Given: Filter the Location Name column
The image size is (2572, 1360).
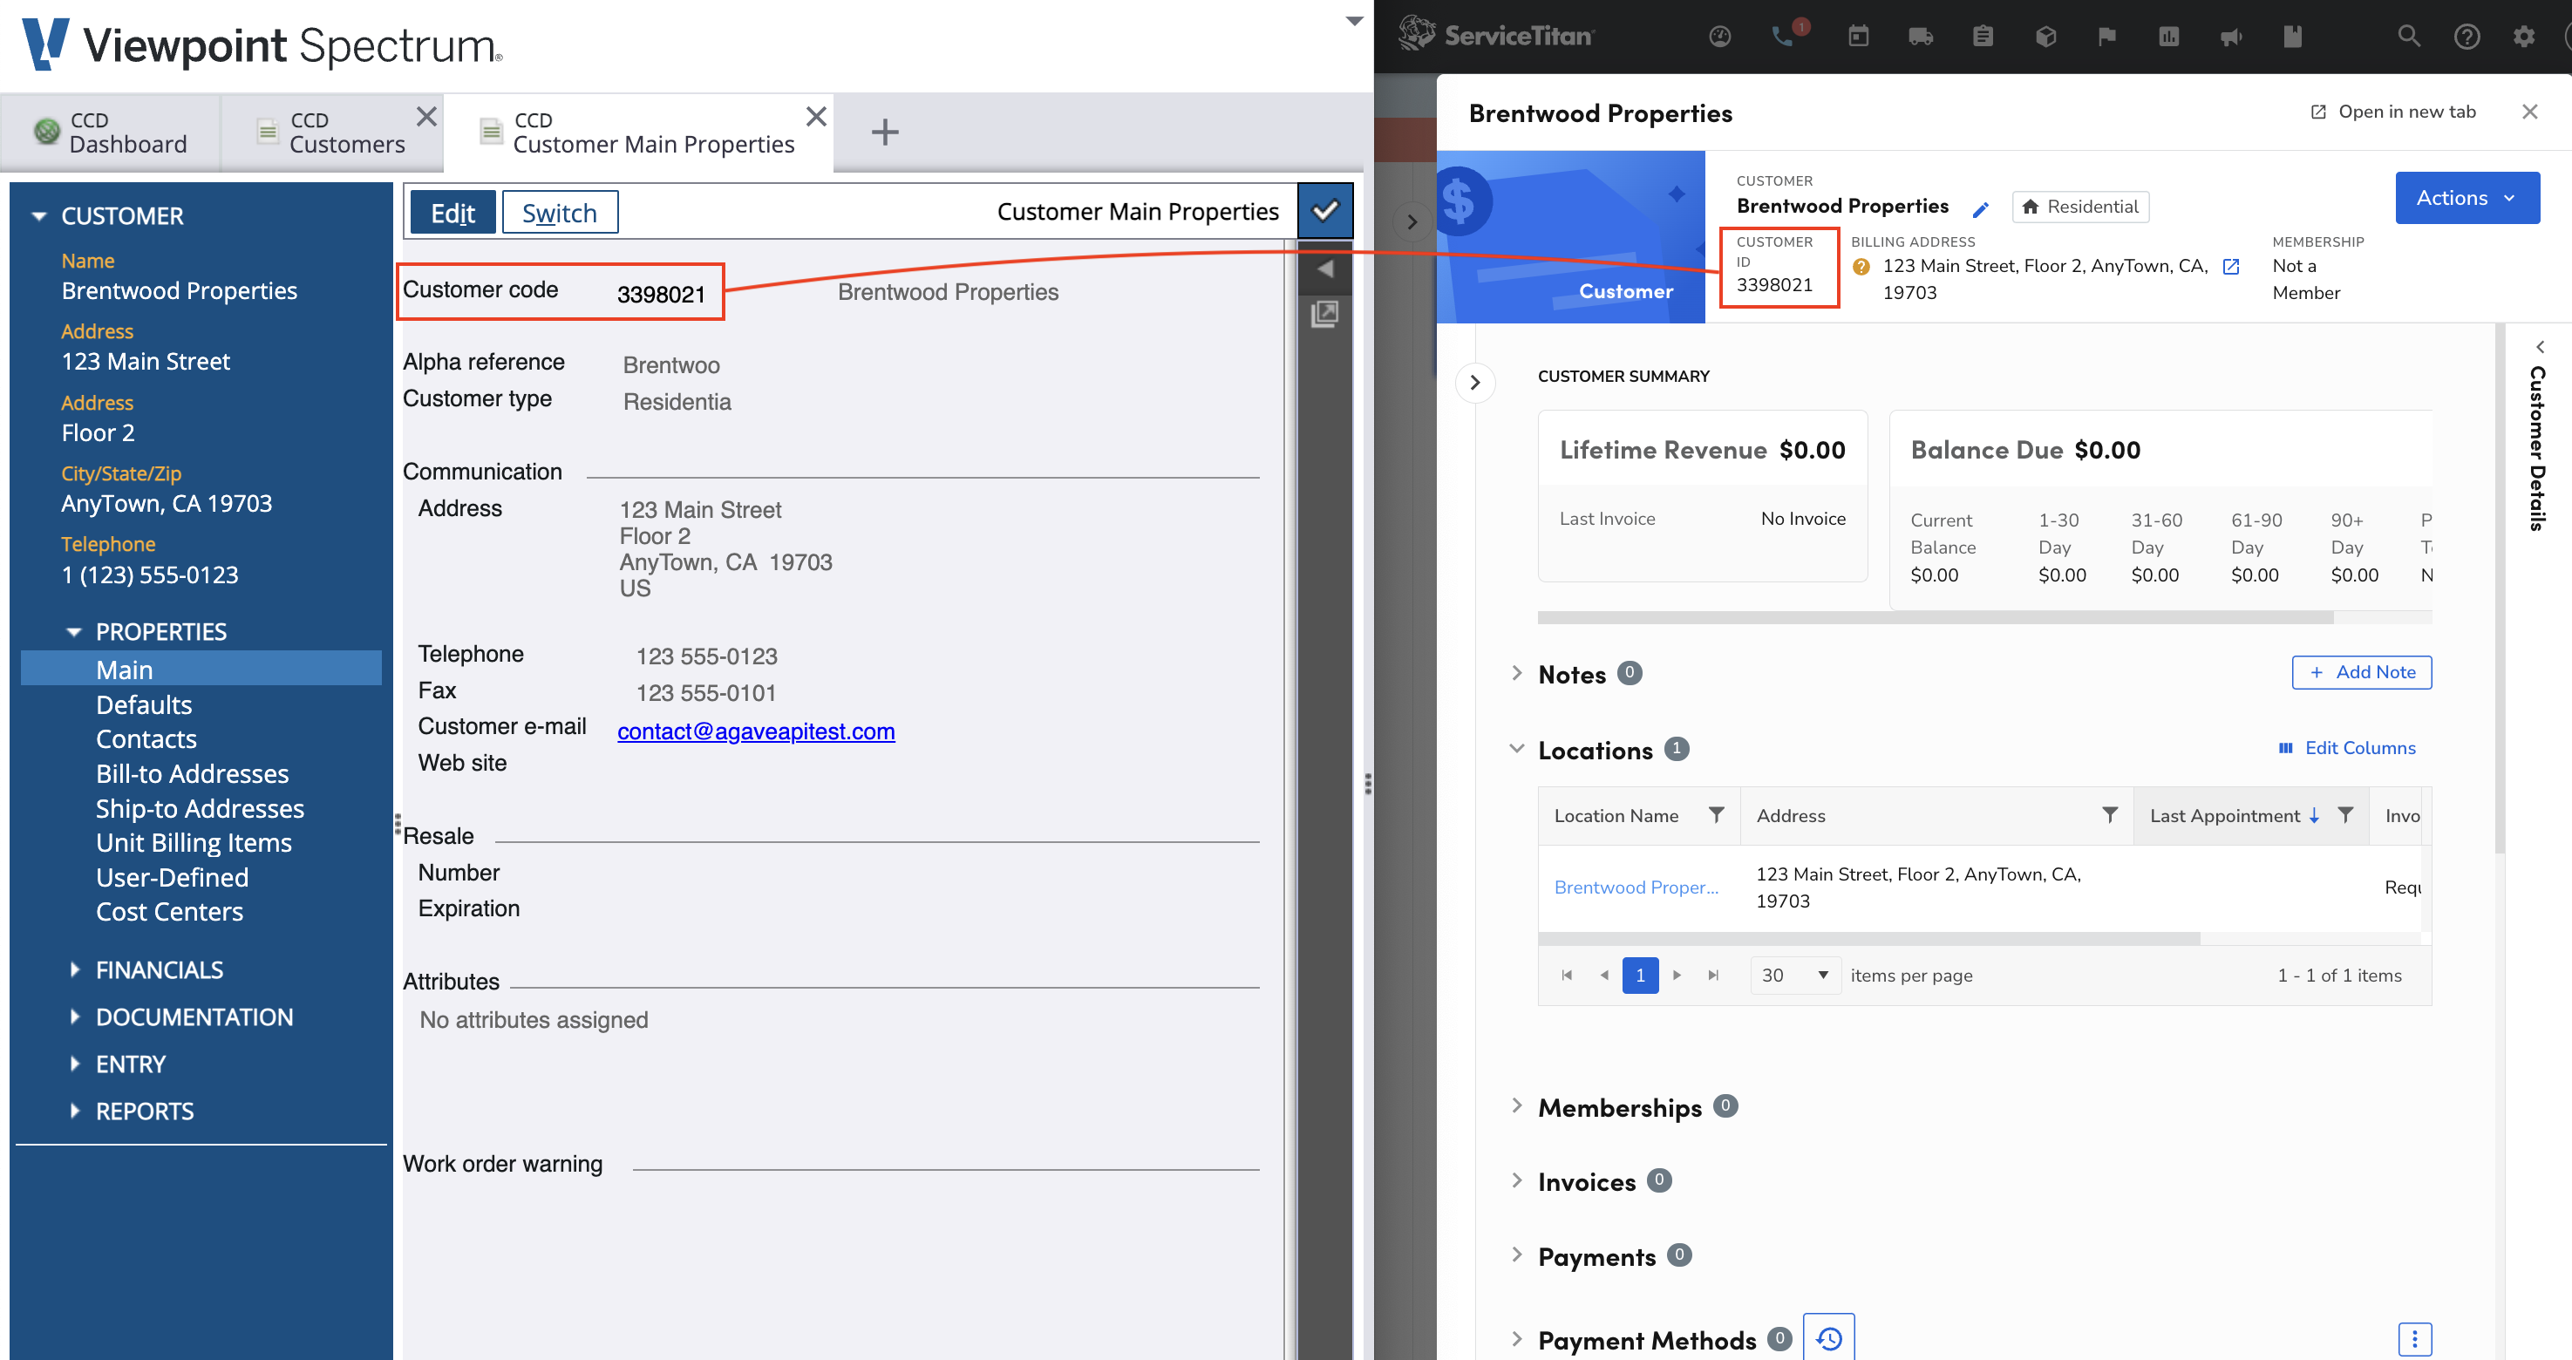Looking at the screenshot, I should pyautogui.click(x=1715, y=815).
